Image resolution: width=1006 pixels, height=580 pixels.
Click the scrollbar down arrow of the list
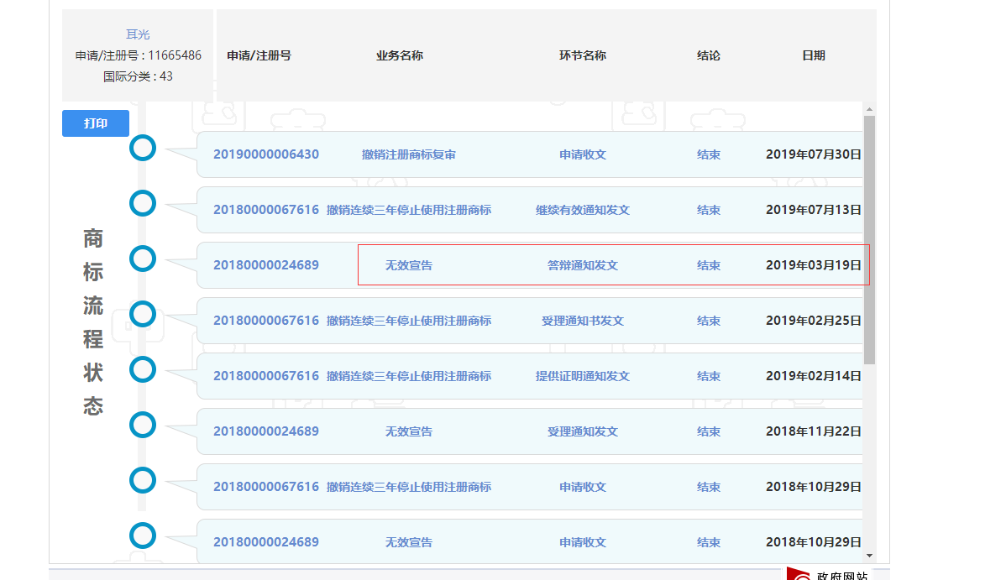click(869, 555)
